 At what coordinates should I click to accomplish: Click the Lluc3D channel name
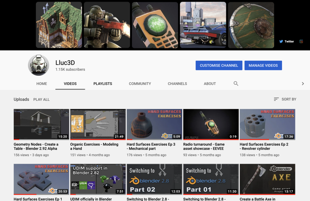65,63
